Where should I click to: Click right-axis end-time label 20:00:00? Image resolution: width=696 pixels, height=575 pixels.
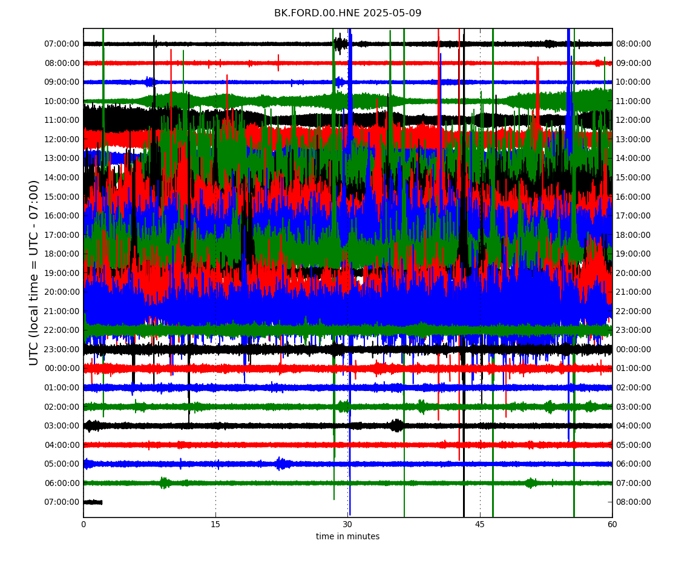pos(634,273)
